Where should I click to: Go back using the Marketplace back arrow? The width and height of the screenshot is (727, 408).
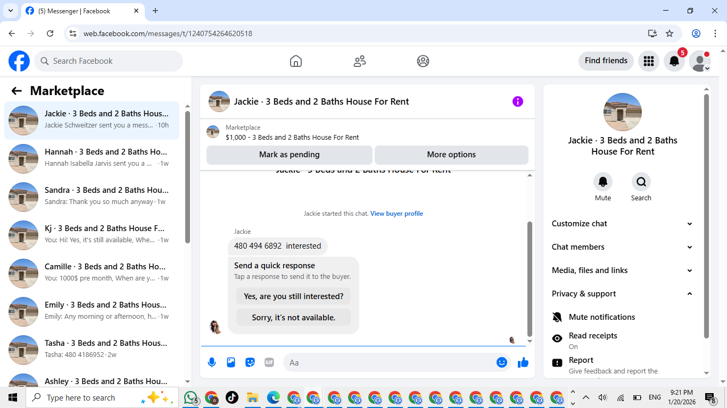pyautogui.click(x=16, y=91)
